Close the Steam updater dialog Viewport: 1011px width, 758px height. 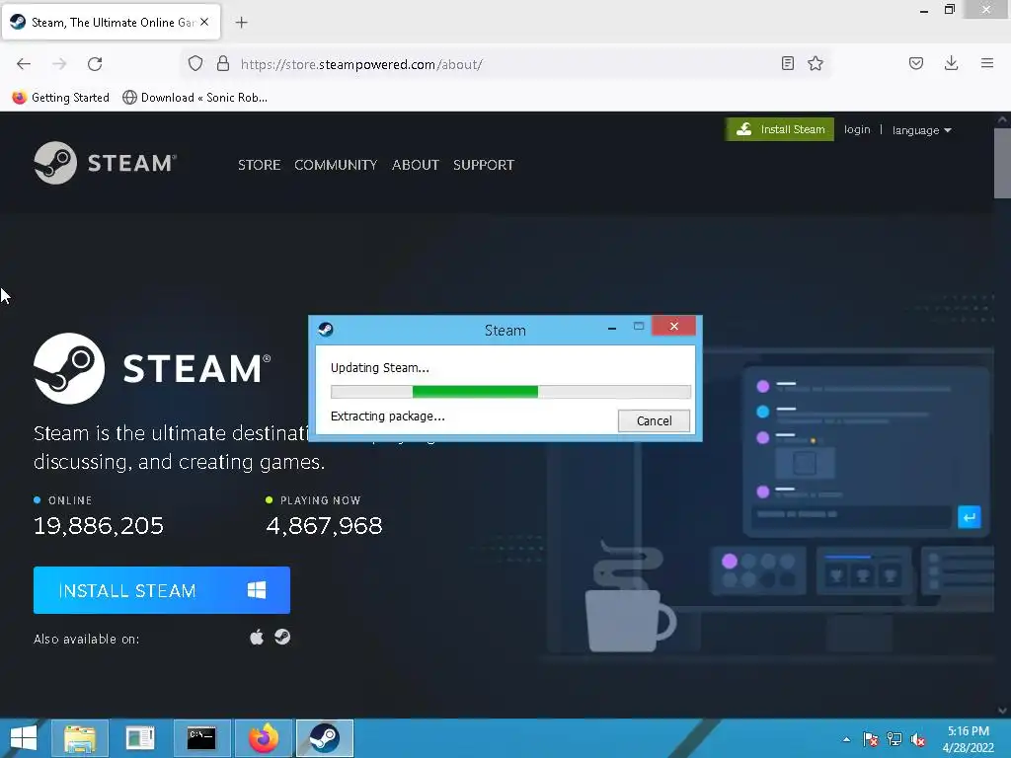(673, 326)
